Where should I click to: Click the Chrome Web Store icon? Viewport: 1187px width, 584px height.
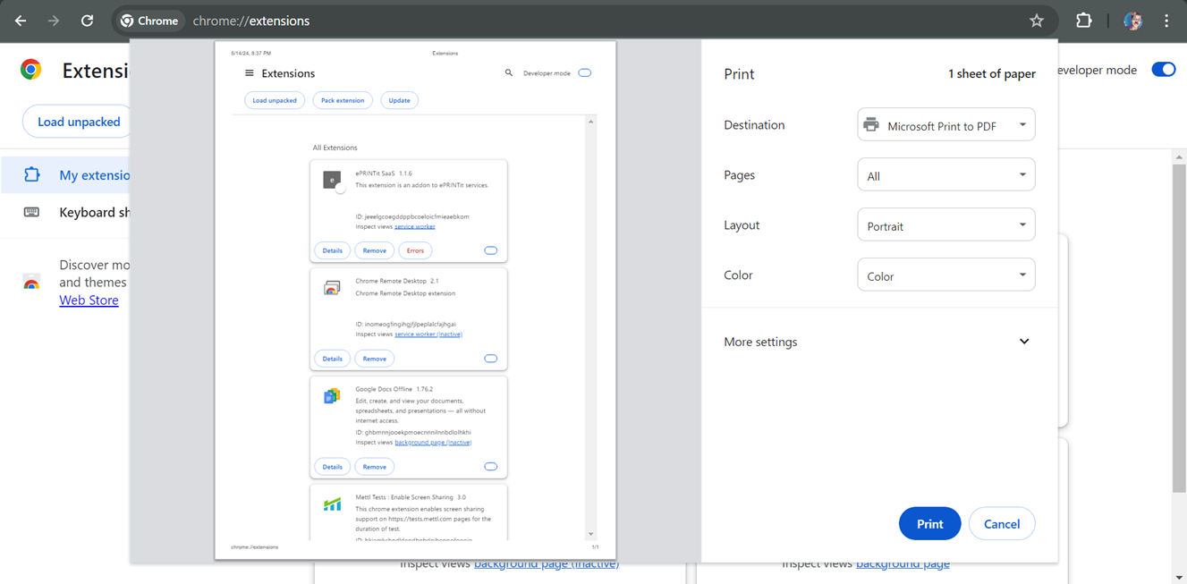pyautogui.click(x=30, y=280)
